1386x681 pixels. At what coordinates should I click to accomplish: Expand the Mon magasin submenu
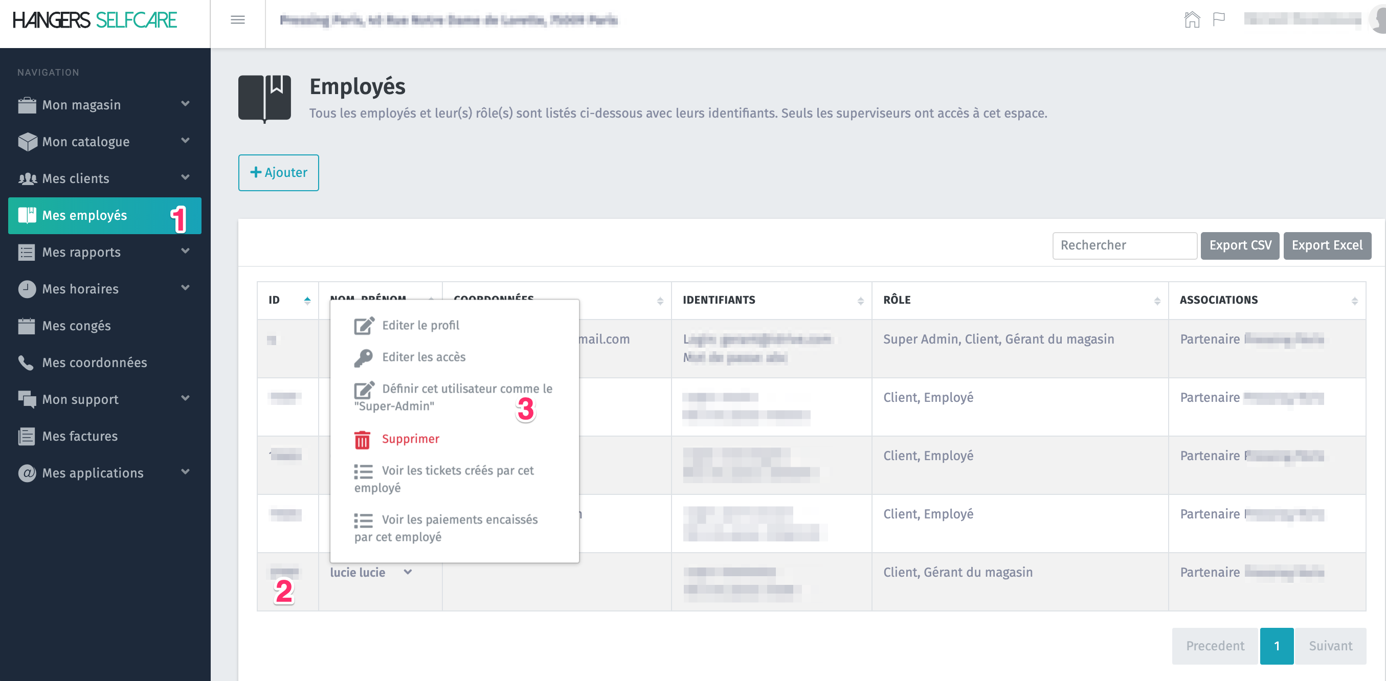[x=185, y=104]
